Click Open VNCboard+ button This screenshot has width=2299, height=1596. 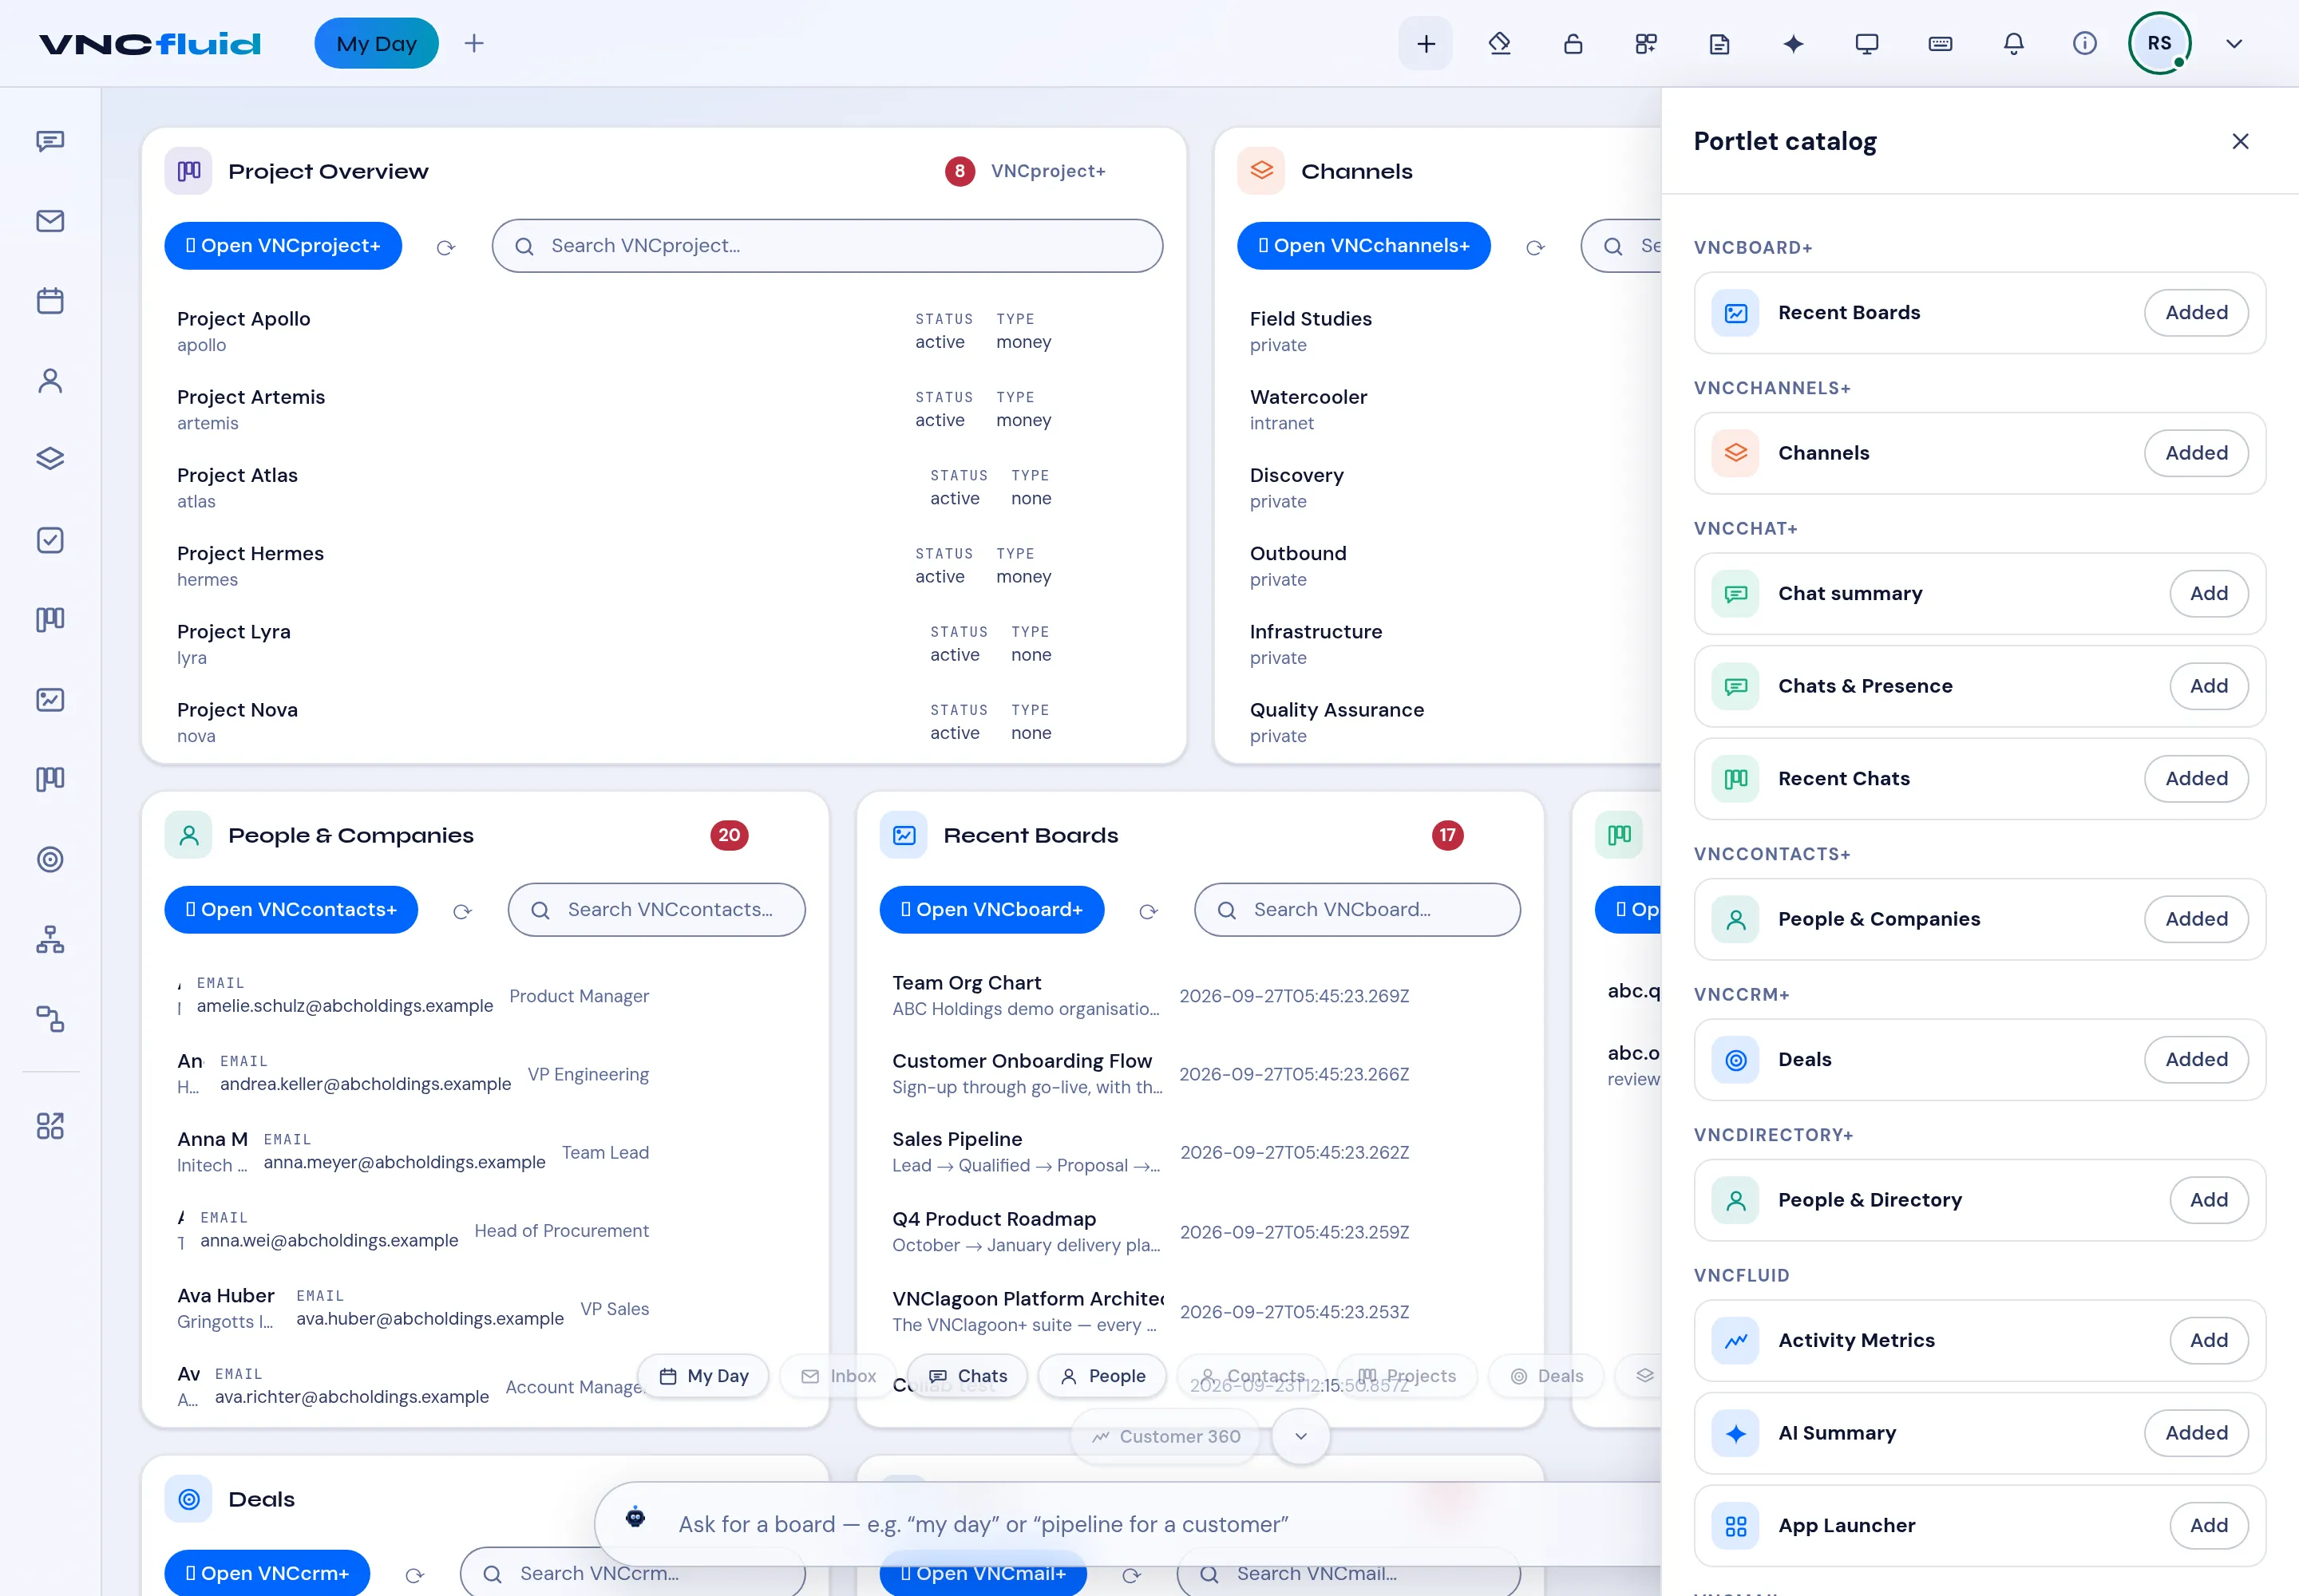pos(991,910)
